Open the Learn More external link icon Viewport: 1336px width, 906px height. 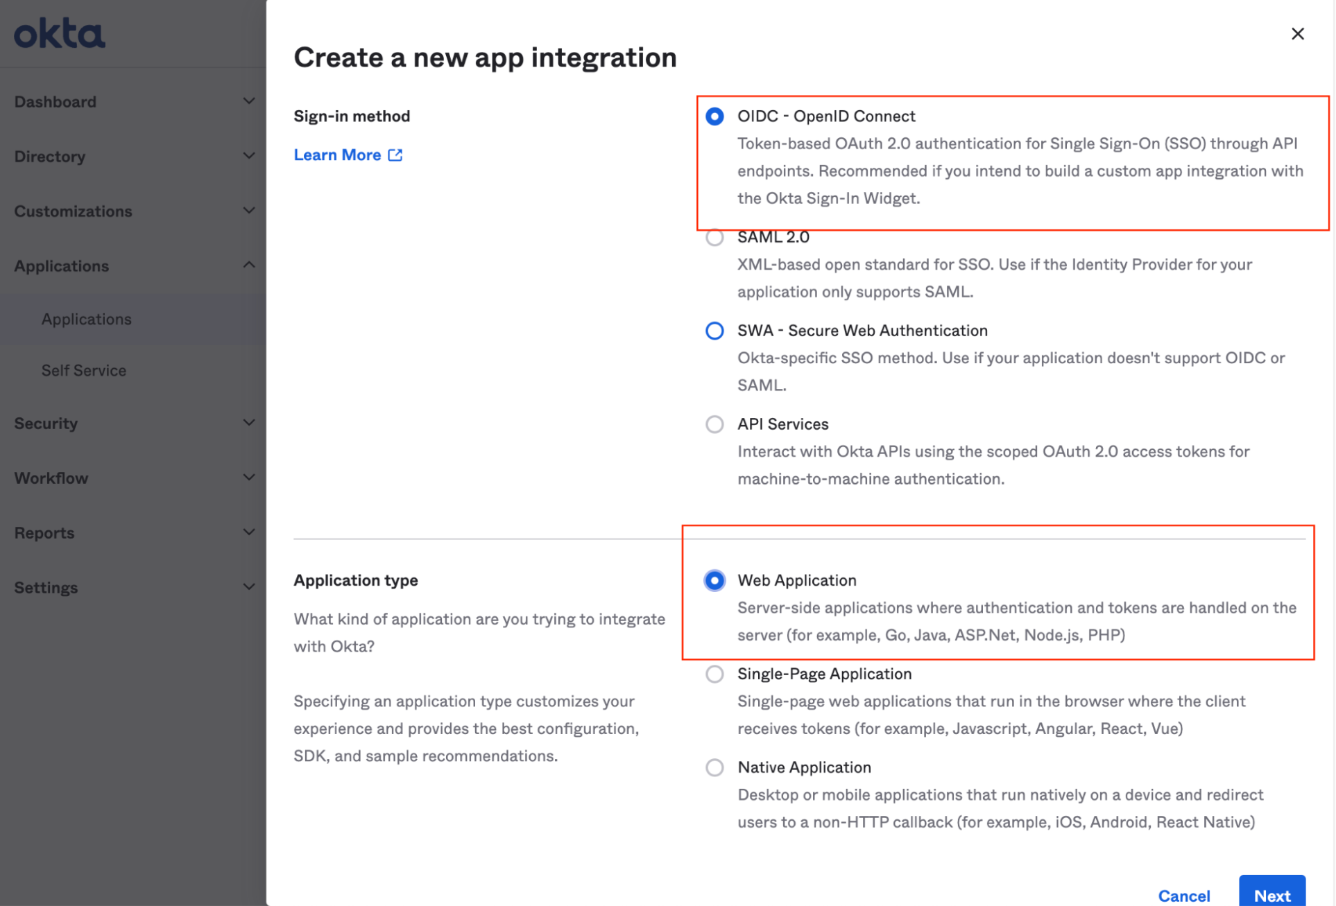[395, 155]
